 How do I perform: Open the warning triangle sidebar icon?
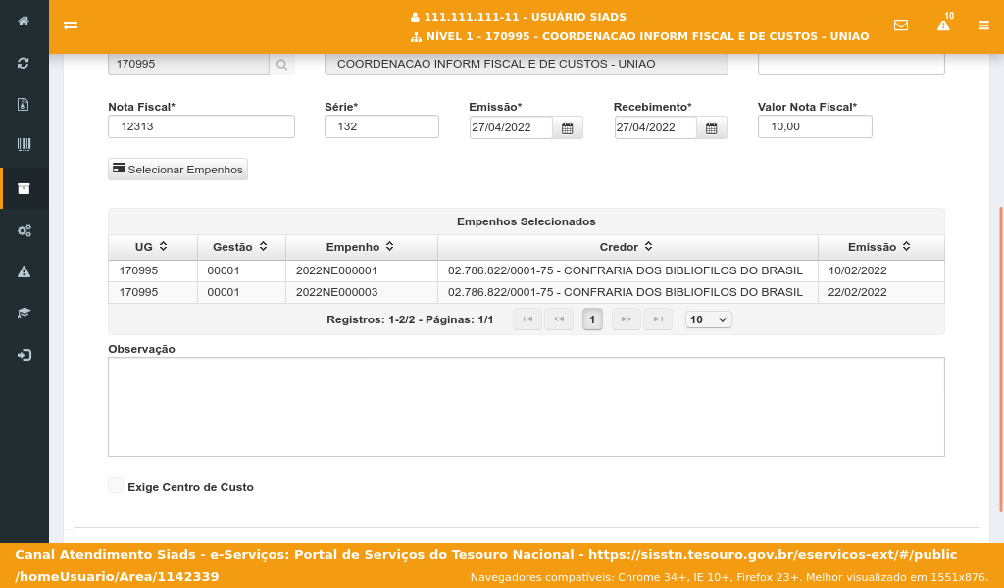tap(24, 271)
